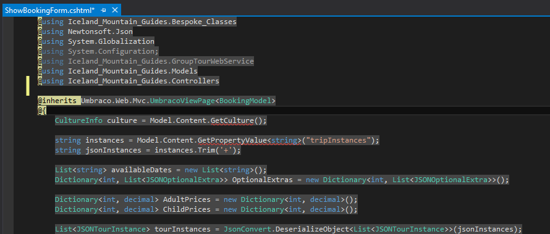Click the "tripInstances" string literal
The image size is (550, 234).
click(x=338, y=141)
